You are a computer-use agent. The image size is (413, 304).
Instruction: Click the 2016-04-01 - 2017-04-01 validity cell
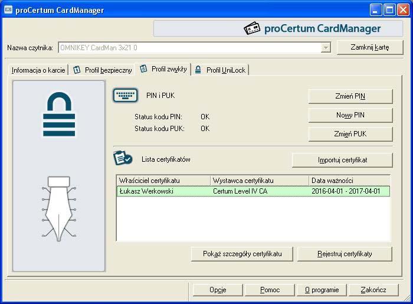(346, 191)
